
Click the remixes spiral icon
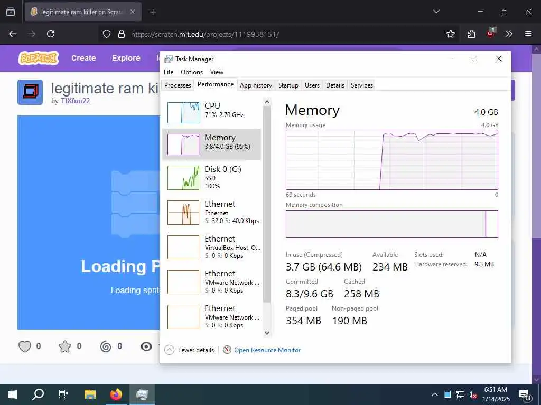106,346
